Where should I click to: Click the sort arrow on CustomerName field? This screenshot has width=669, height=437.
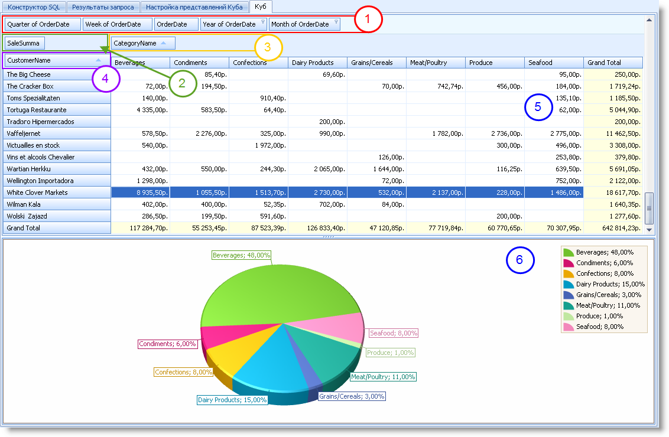(x=99, y=60)
